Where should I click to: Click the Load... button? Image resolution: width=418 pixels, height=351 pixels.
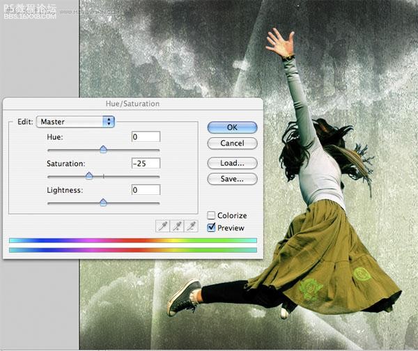point(232,163)
